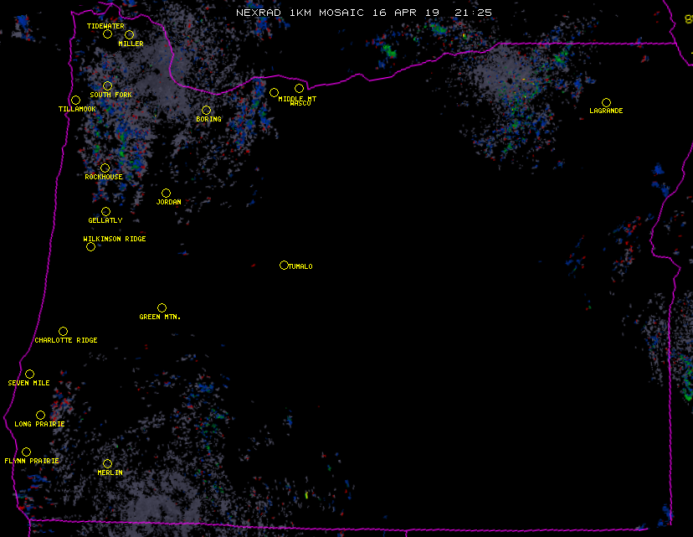Viewport: 693px width, 537px height.
Task: Click the Boring station circle marker
Action: pos(206,110)
